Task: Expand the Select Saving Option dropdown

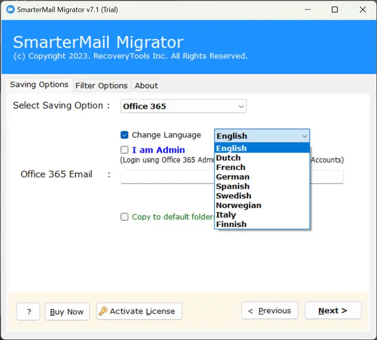Action: [241, 106]
